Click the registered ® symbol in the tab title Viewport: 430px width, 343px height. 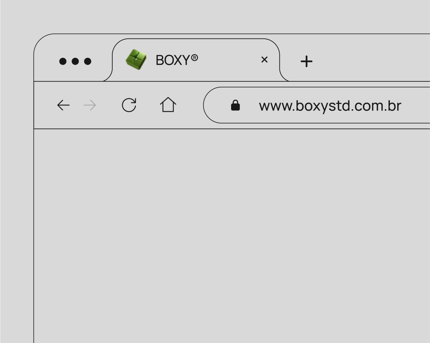pyautogui.click(x=194, y=57)
